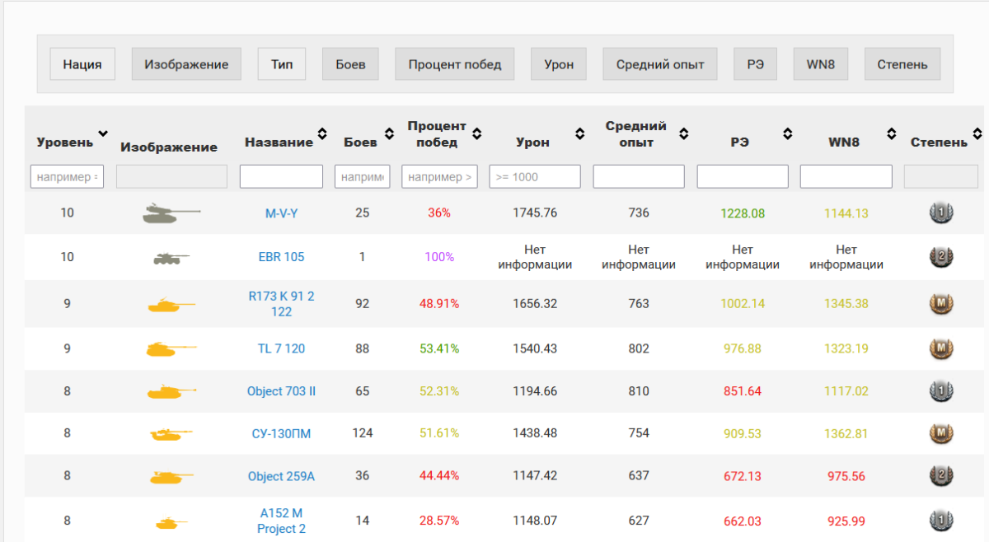The width and height of the screenshot is (989, 542).
Task: Toggle the Нация column button
Action: click(82, 64)
